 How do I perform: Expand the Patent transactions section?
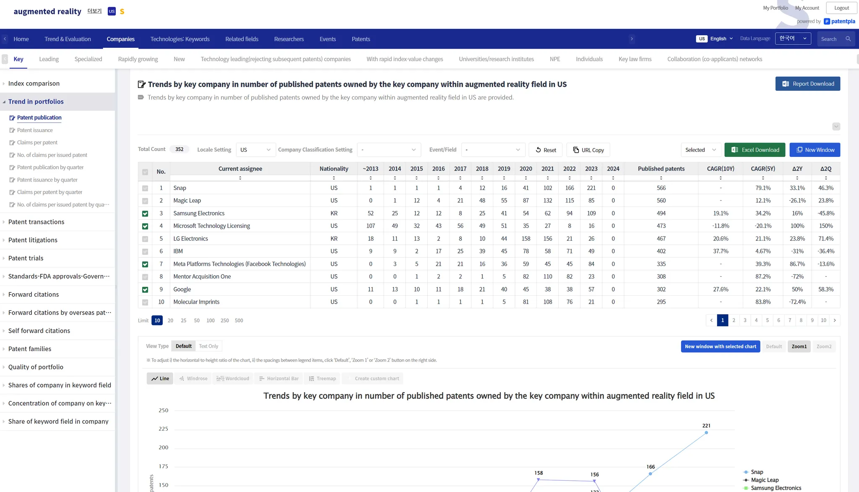click(36, 222)
